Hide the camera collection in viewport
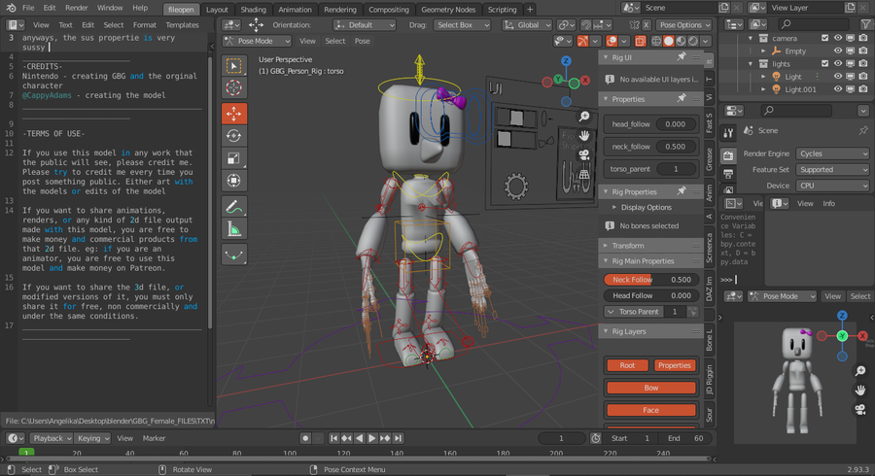 point(838,38)
